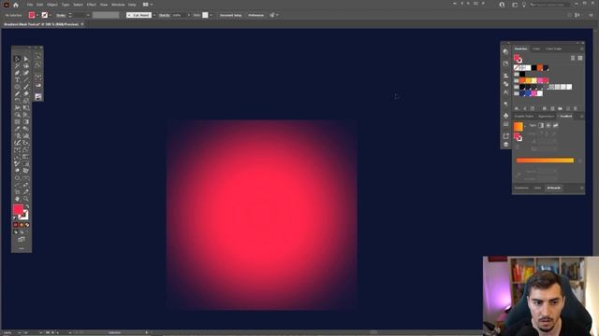Open the Window menu

click(x=118, y=5)
